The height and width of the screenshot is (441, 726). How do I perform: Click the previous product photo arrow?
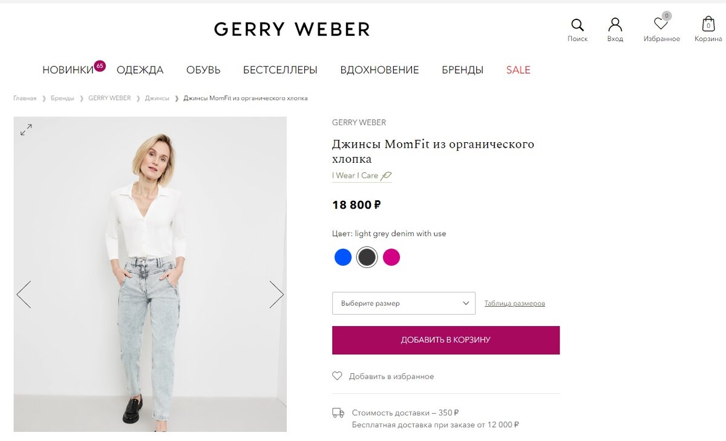point(24,294)
